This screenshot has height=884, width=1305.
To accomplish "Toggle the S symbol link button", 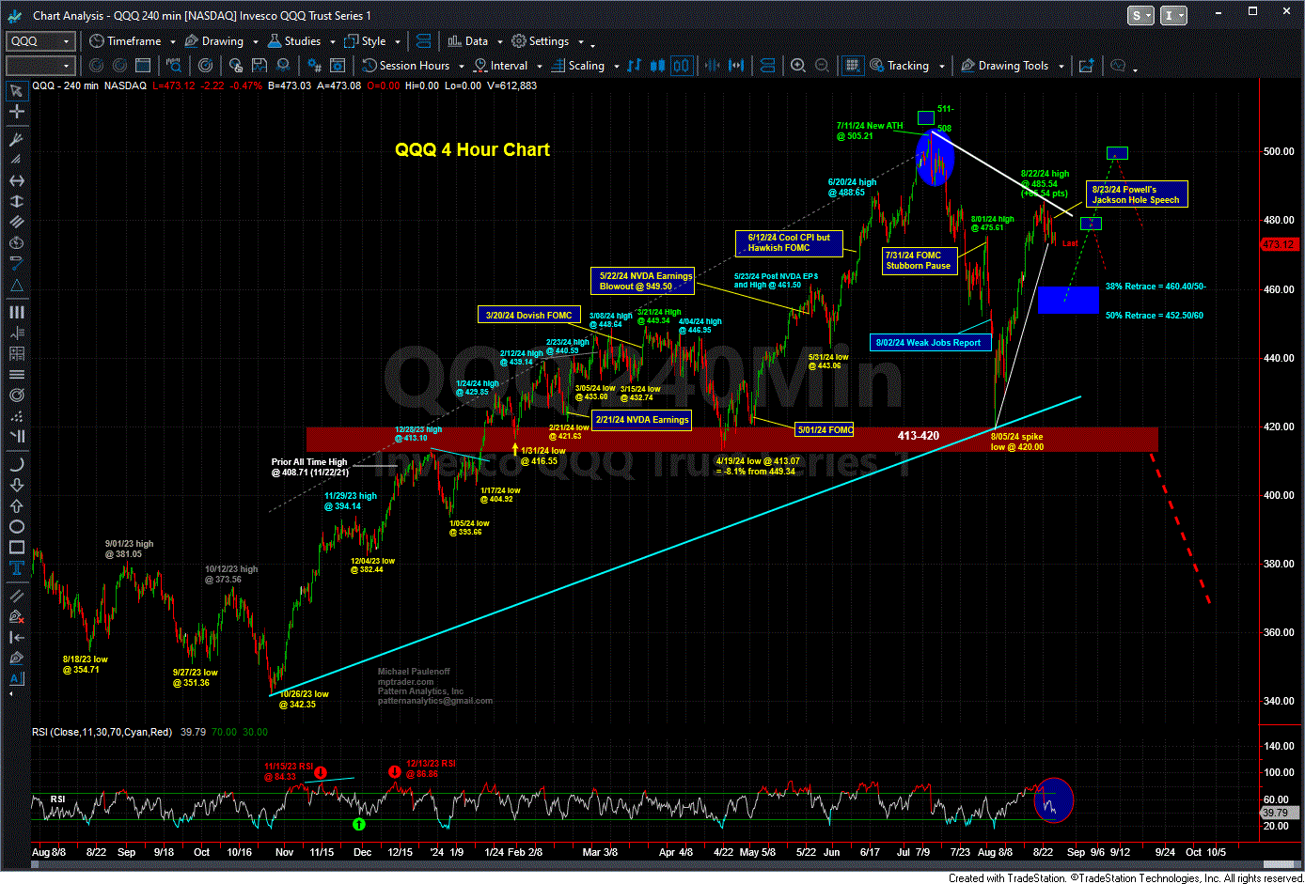I will pyautogui.click(x=1140, y=16).
